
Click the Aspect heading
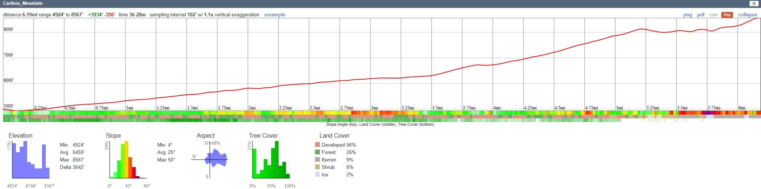[205, 135]
